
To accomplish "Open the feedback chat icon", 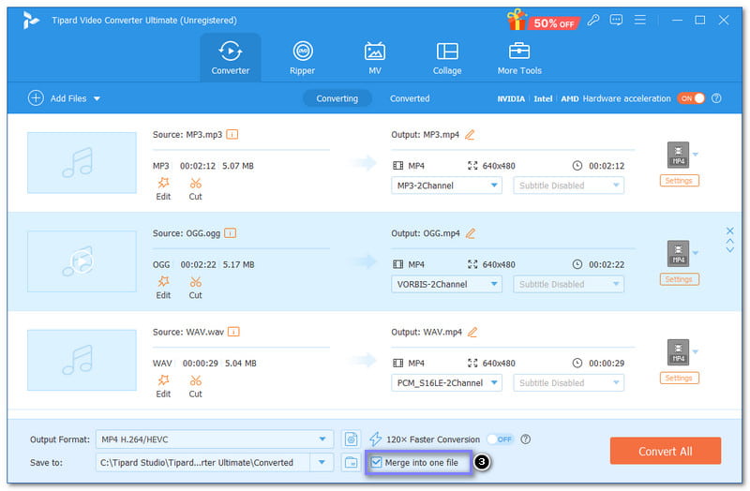I will click(616, 20).
